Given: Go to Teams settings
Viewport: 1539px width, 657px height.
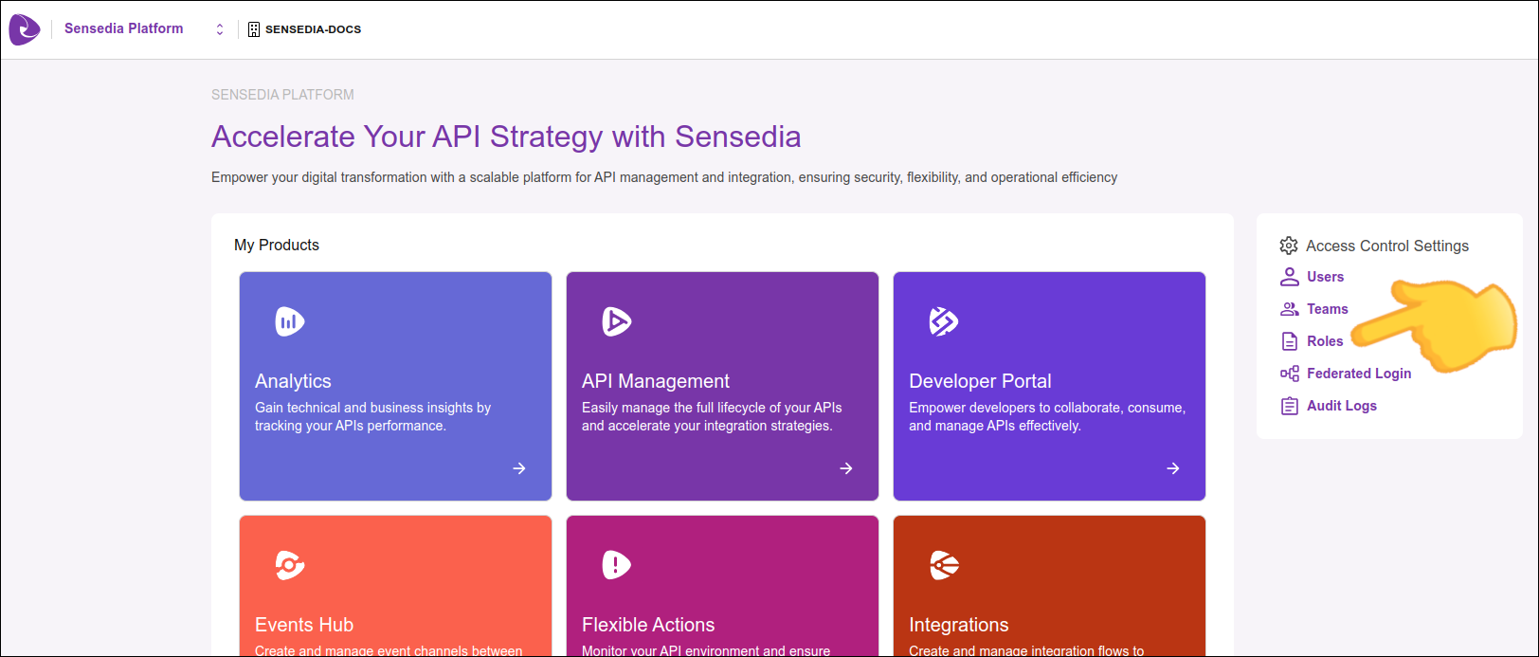Looking at the screenshot, I should [1327, 309].
